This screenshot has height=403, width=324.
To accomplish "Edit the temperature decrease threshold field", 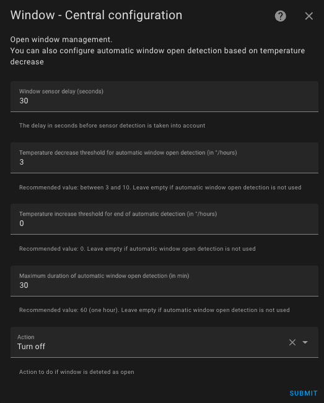I will [164, 158].
